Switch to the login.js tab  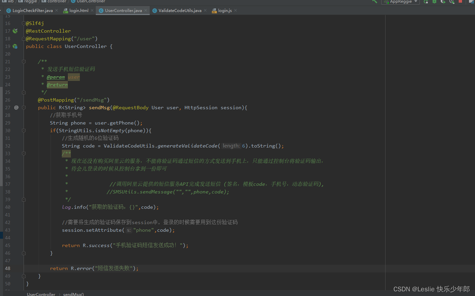pyautogui.click(x=225, y=11)
